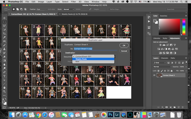Switch to the Channels tab

tap(164, 58)
